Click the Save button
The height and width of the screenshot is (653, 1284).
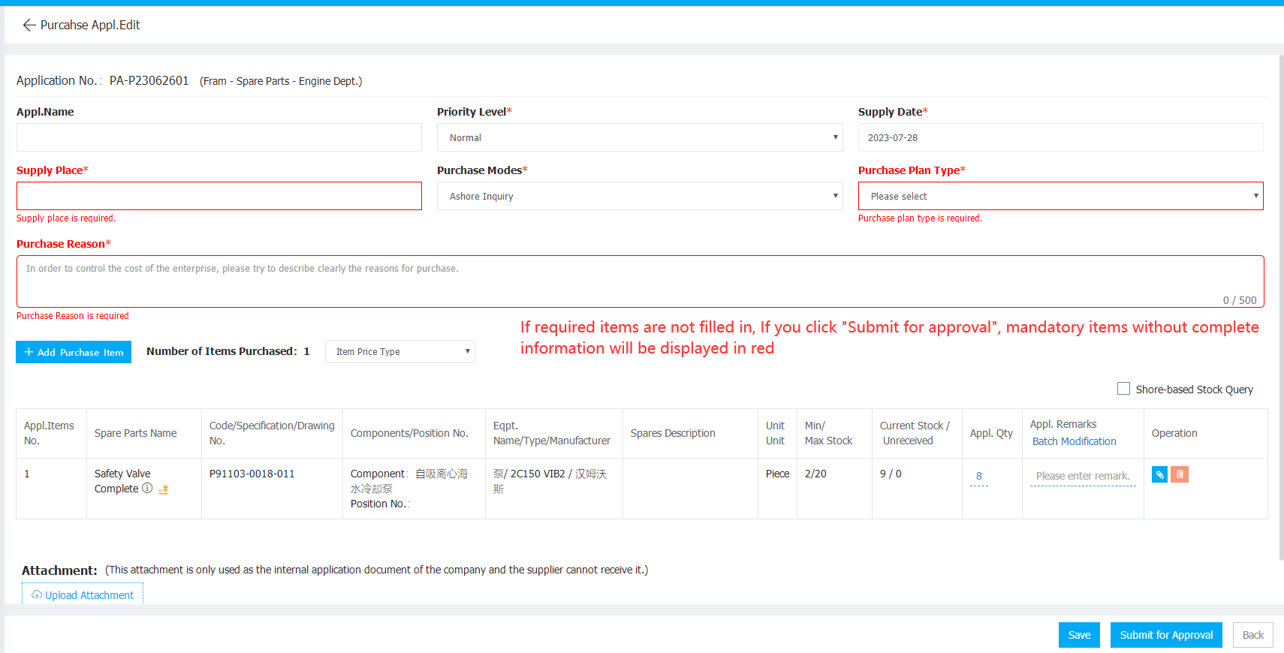[1079, 635]
